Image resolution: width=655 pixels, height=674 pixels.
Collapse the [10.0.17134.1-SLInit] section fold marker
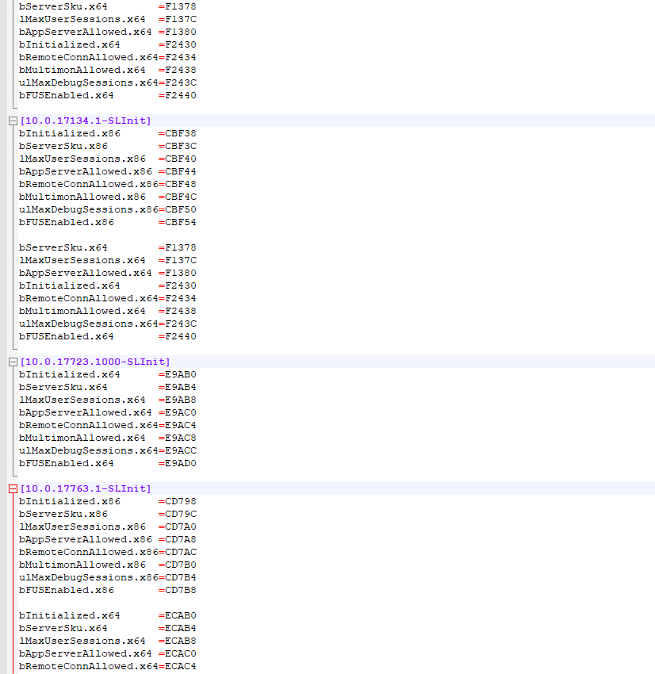pos(13,121)
